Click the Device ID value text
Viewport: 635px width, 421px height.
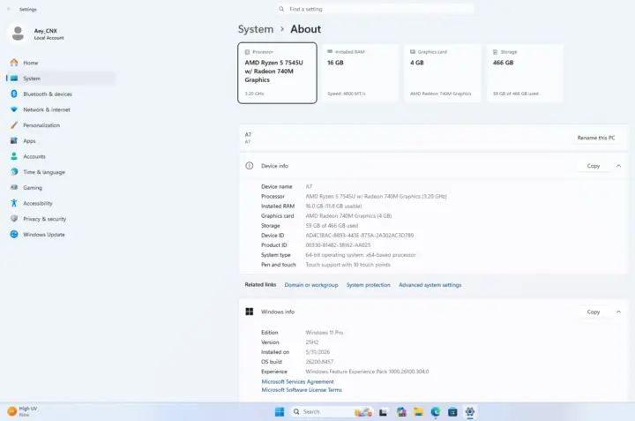click(x=360, y=236)
